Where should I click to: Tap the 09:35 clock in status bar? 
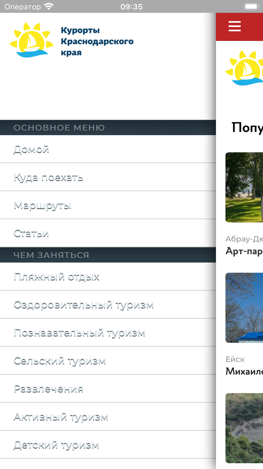tap(131, 7)
